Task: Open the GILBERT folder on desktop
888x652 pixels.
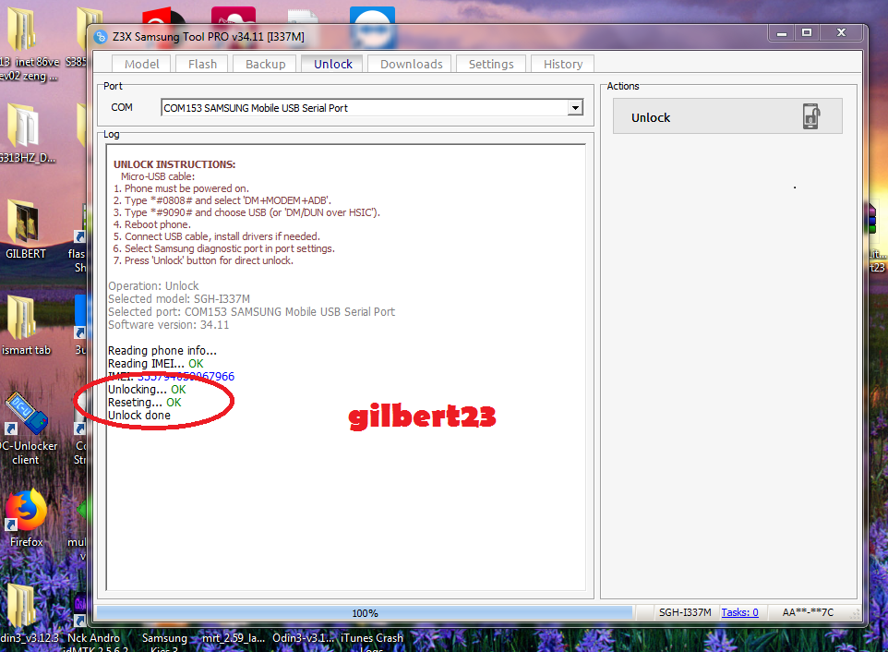Action: pos(25,229)
